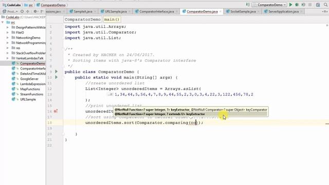Open Project panel settings gear

tap(35, 11)
